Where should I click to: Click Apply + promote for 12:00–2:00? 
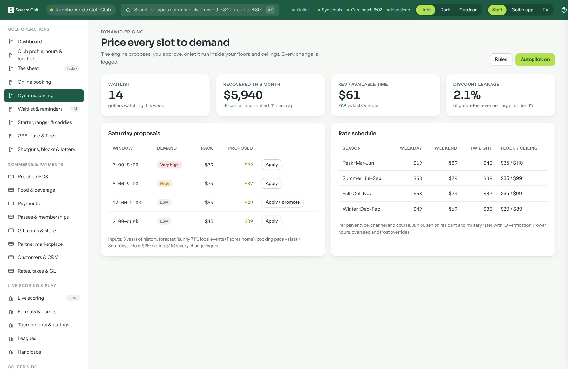pos(282,202)
